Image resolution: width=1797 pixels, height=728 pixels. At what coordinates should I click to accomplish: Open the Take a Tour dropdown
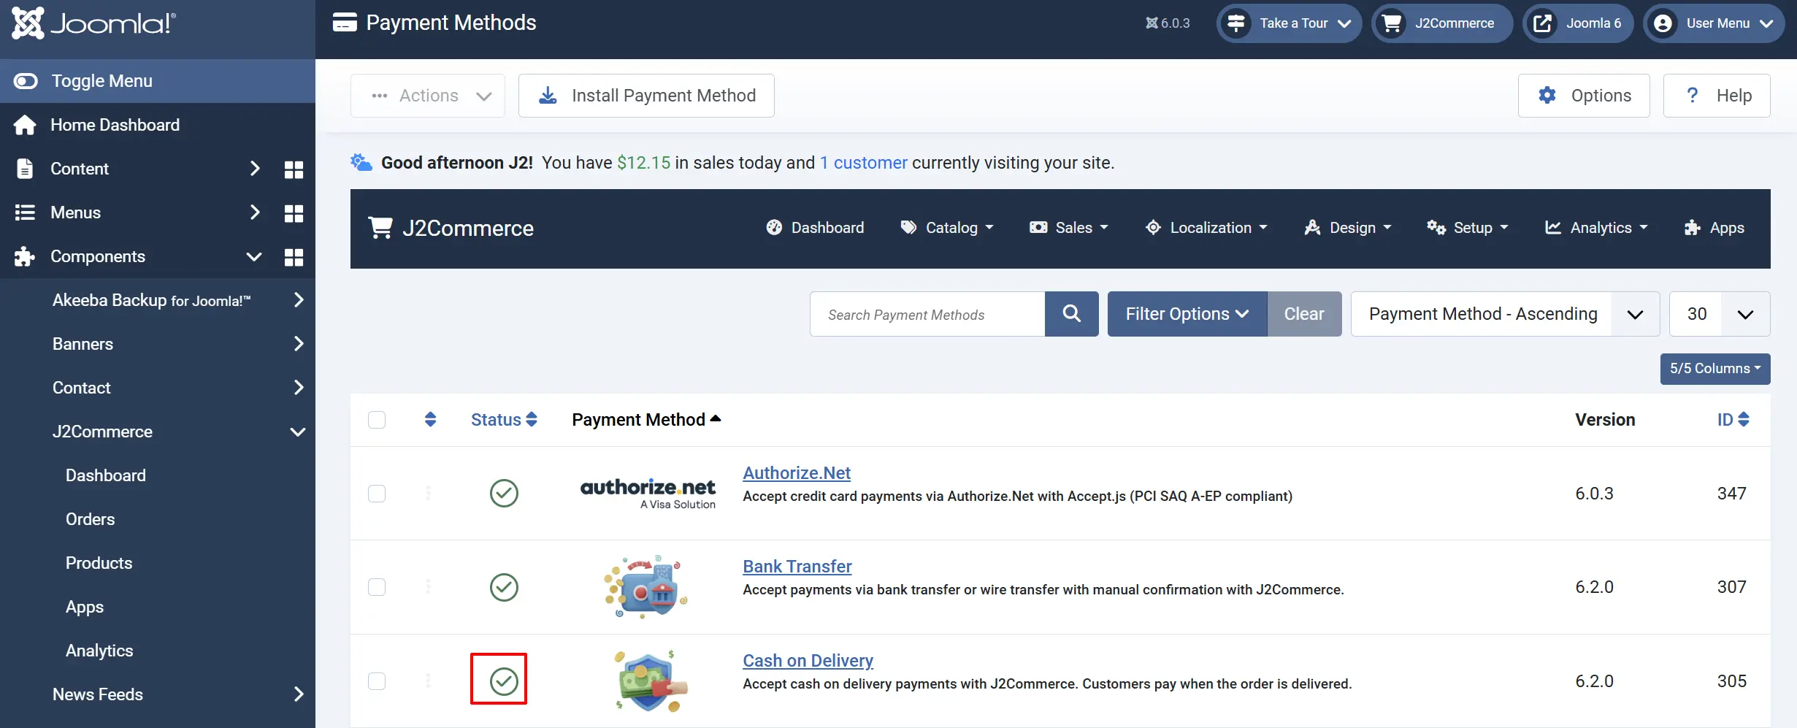tap(1290, 23)
